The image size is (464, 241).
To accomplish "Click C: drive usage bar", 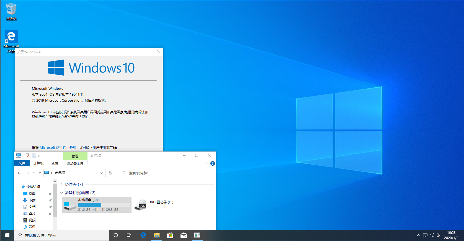I will pyautogui.click(x=104, y=205).
